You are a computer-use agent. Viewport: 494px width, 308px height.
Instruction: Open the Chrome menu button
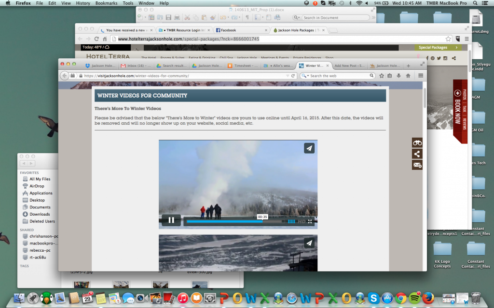coord(467,39)
